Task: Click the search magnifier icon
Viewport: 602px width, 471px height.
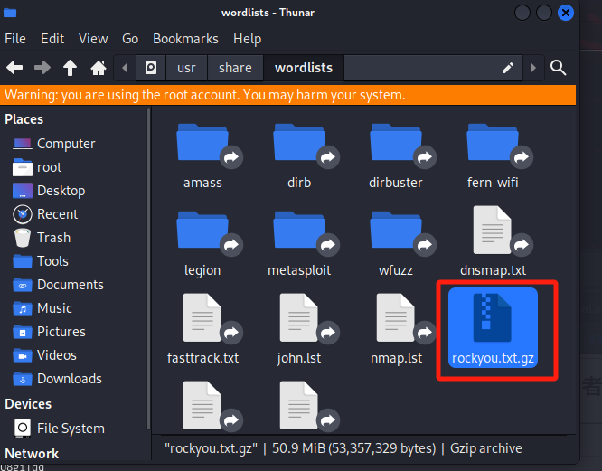Action: 558,68
